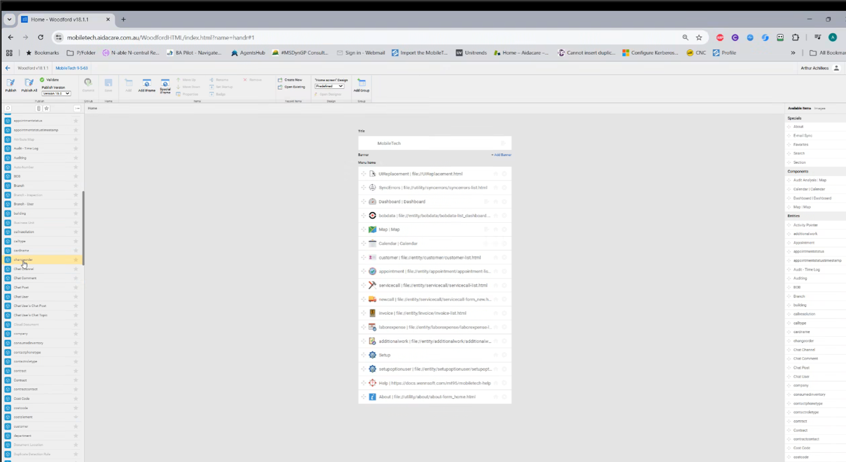
Task: Click the edit icon in the MobileTech title field
Action: click(502, 143)
